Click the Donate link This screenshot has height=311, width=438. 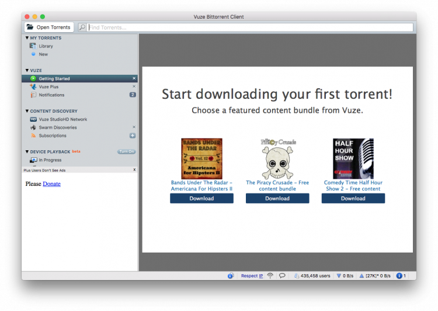click(51, 184)
